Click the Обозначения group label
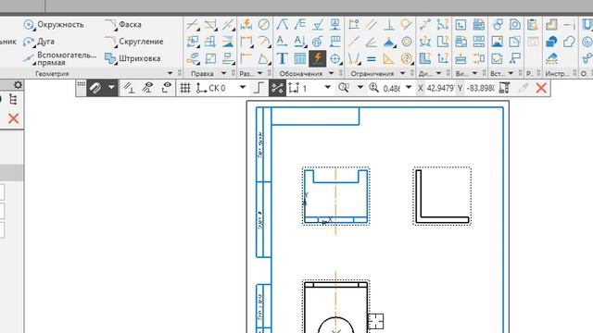Image resolution: width=593 pixels, height=333 pixels. [300, 74]
